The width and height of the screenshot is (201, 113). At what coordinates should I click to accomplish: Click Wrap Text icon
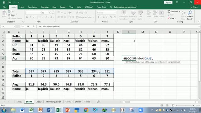77,13
